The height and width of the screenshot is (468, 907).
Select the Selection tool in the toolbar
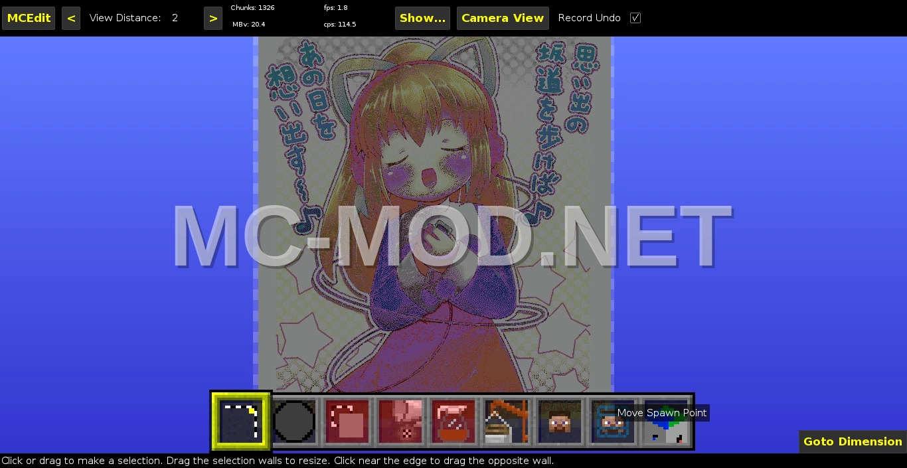tap(240, 421)
